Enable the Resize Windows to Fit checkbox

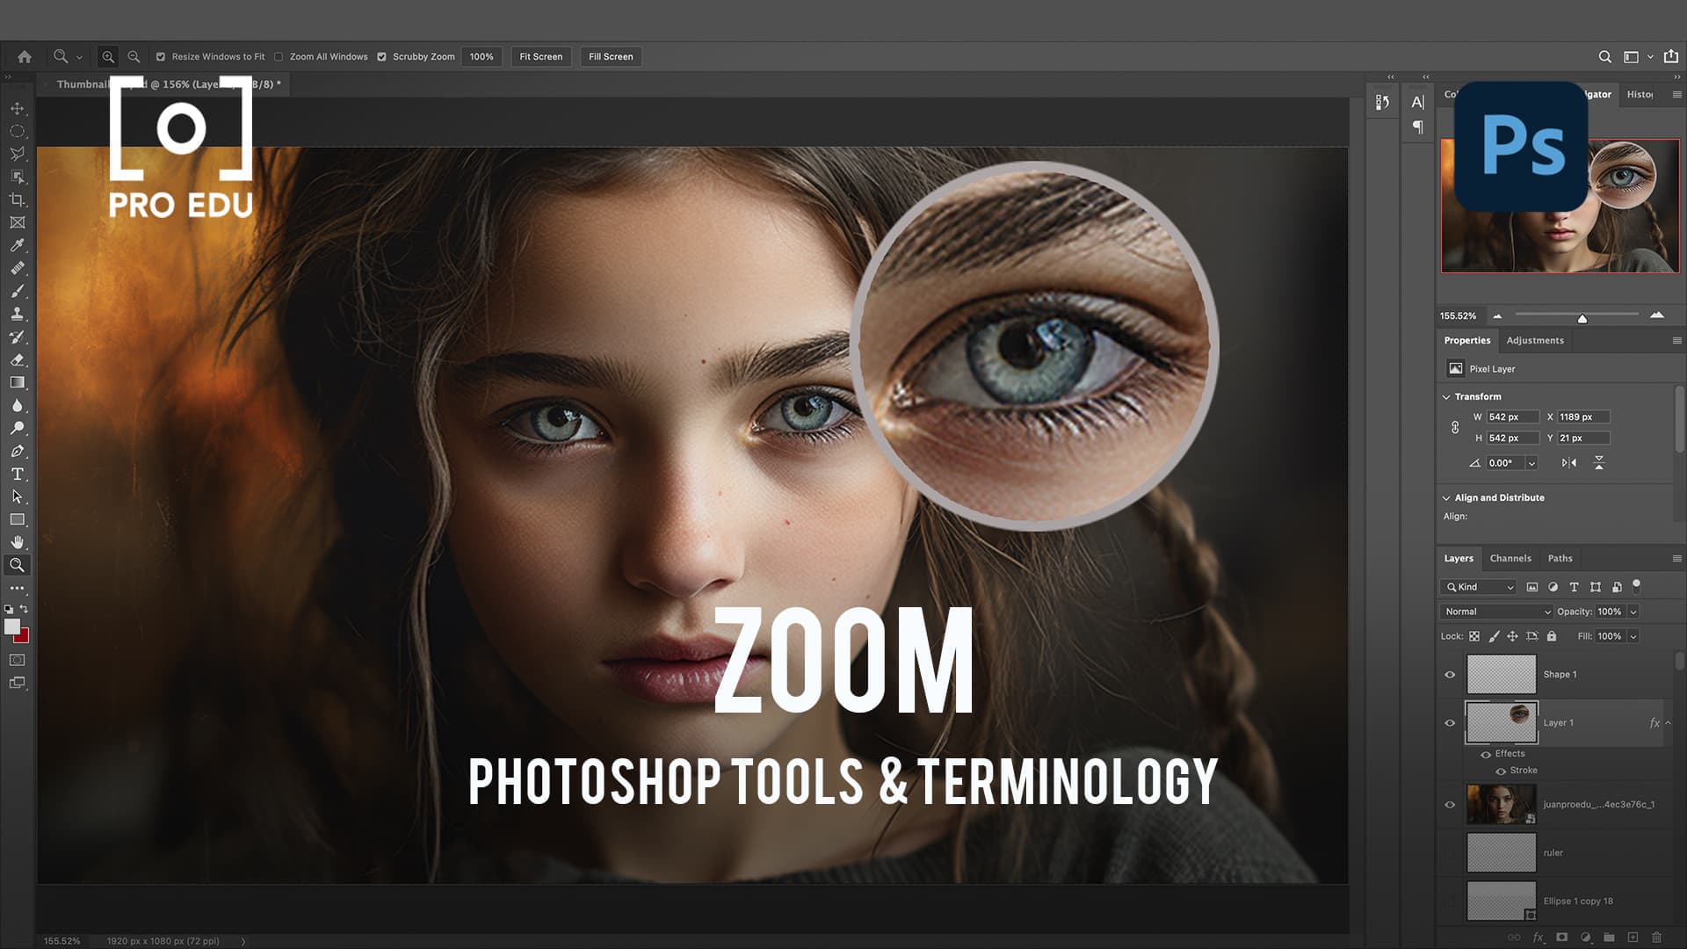[x=161, y=56]
